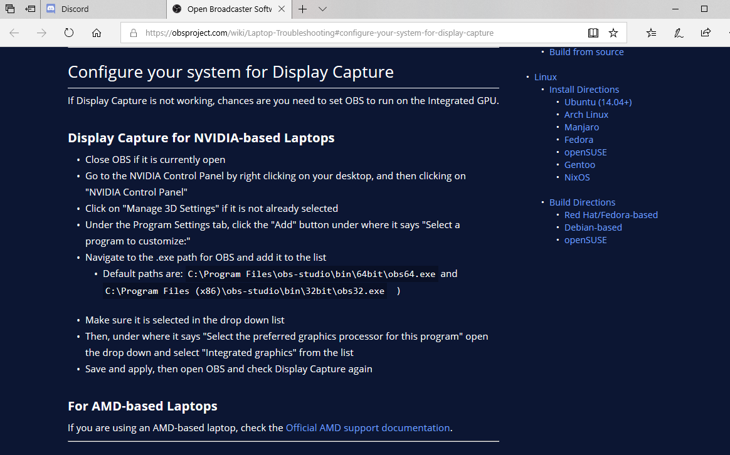Open Red Hat/Fedora-based link

click(611, 216)
